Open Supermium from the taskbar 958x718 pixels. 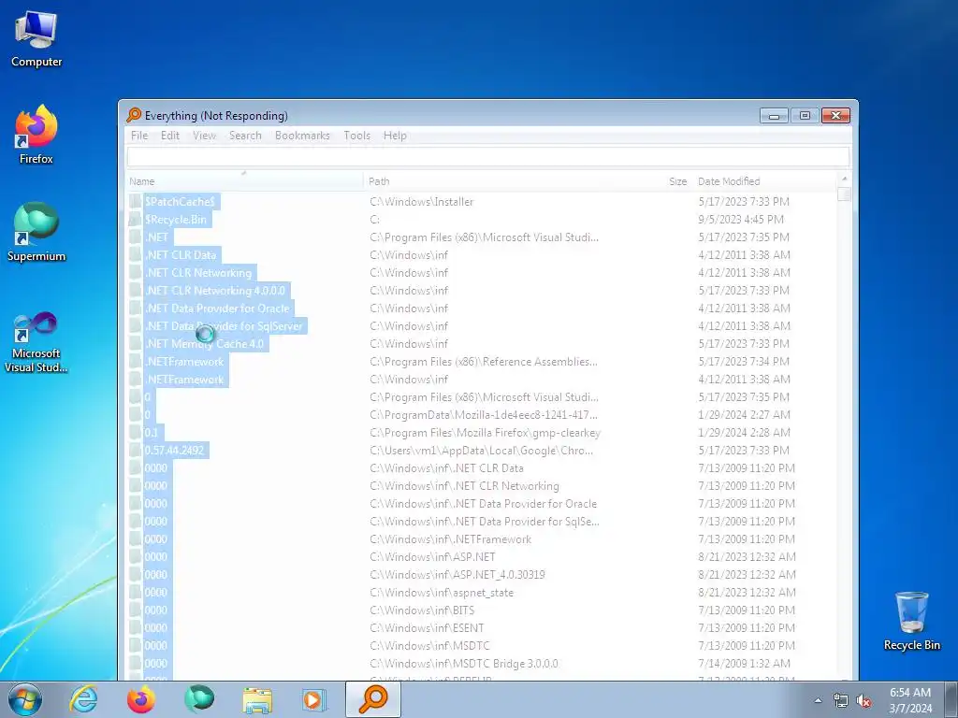pyautogui.click(x=199, y=699)
